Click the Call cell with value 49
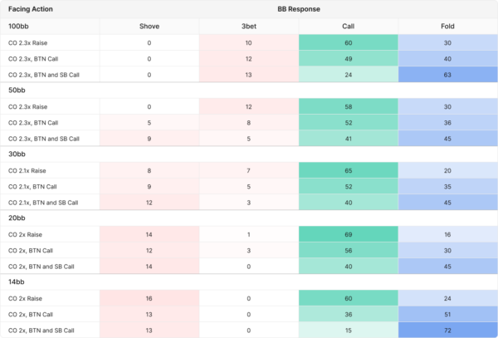Screen dimensions: 498x338 349,58
